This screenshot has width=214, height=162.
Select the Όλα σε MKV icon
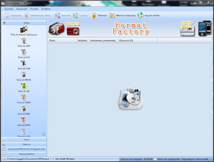pyautogui.click(x=24, y=109)
